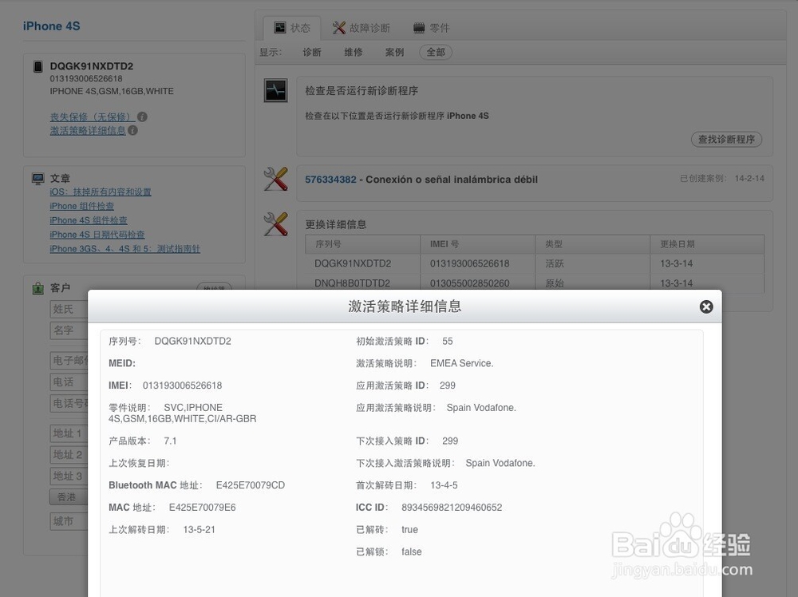Click the 已解砖 value true
Screen dimensions: 798x597
click(x=409, y=529)
